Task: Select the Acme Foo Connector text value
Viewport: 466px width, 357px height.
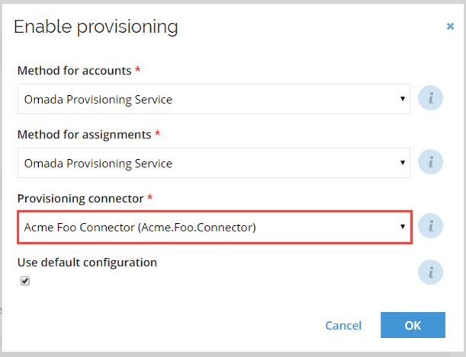Action: coord(140,228)
